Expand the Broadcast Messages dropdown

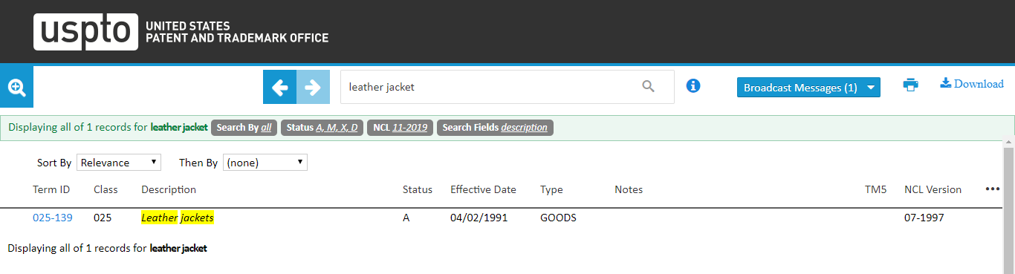808,88
